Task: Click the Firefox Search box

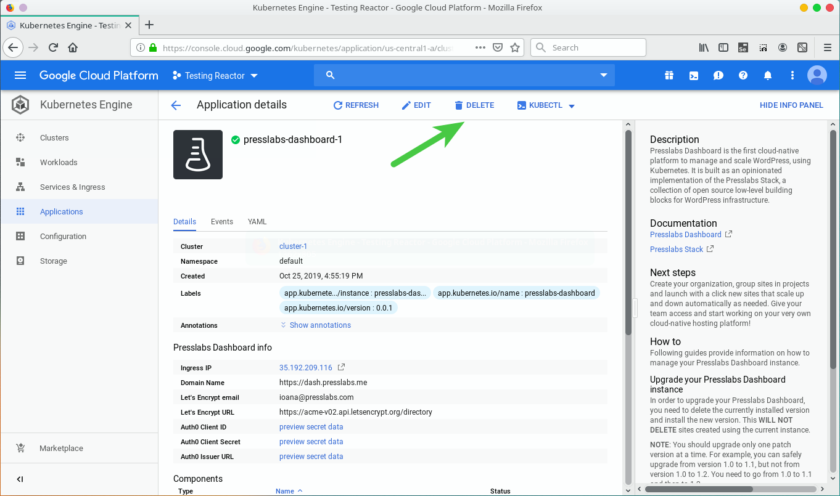Action: click(588, 47)
